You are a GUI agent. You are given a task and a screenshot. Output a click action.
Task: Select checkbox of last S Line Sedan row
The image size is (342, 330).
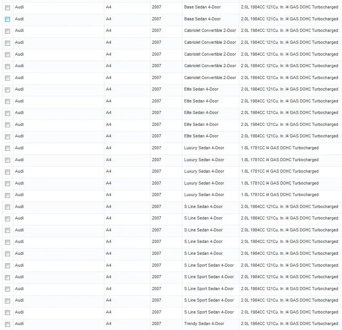(x=7, y=254)
